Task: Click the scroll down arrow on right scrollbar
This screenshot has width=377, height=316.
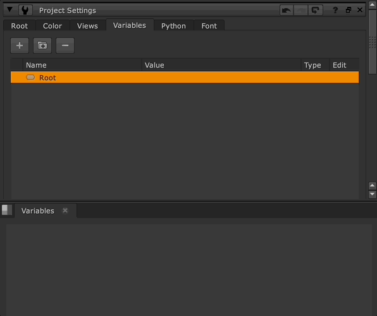Action: tap(372, 194)
